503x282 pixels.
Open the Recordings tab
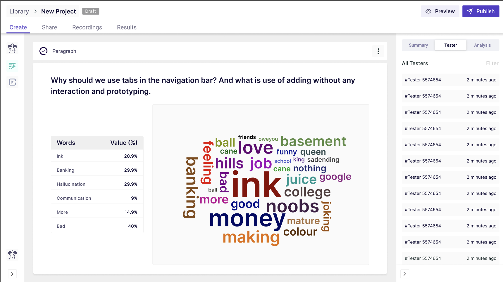pos(87,27)
